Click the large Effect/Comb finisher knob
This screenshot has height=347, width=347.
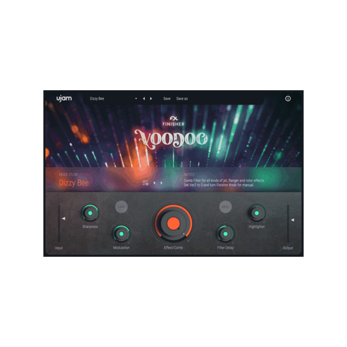[173, 223]
